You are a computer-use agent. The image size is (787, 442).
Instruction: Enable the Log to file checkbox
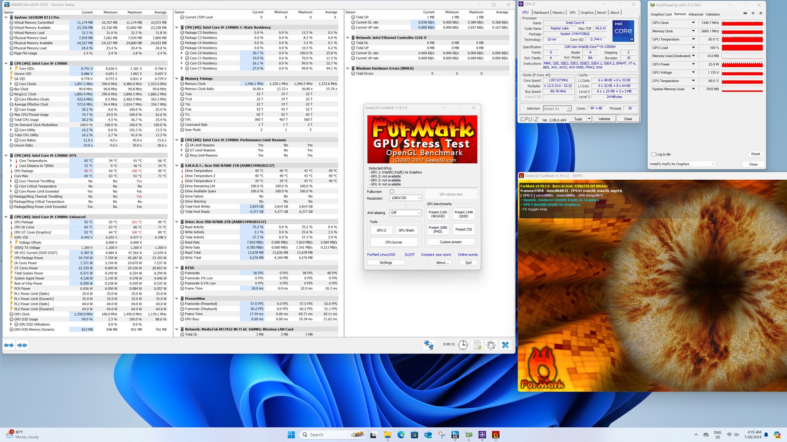pos(653,154)
